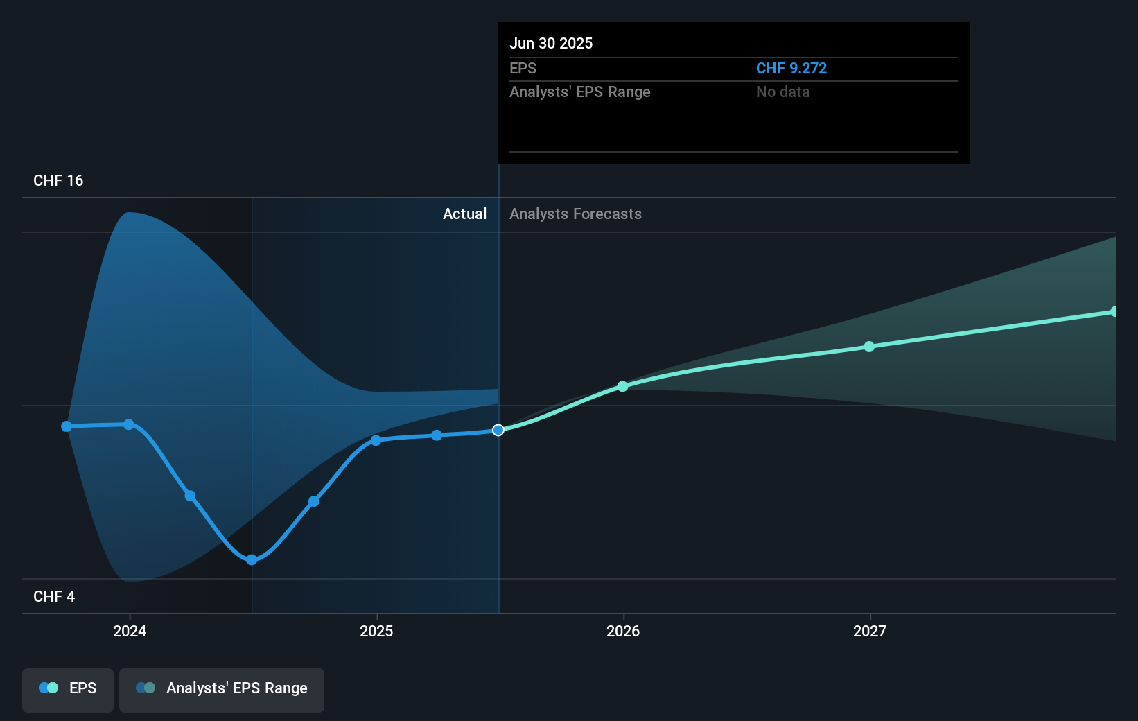The width and height of the screenshot is (1138, 721).
Task: Open details on the CHF 9.272 EPS value
Action: (791, 68)
